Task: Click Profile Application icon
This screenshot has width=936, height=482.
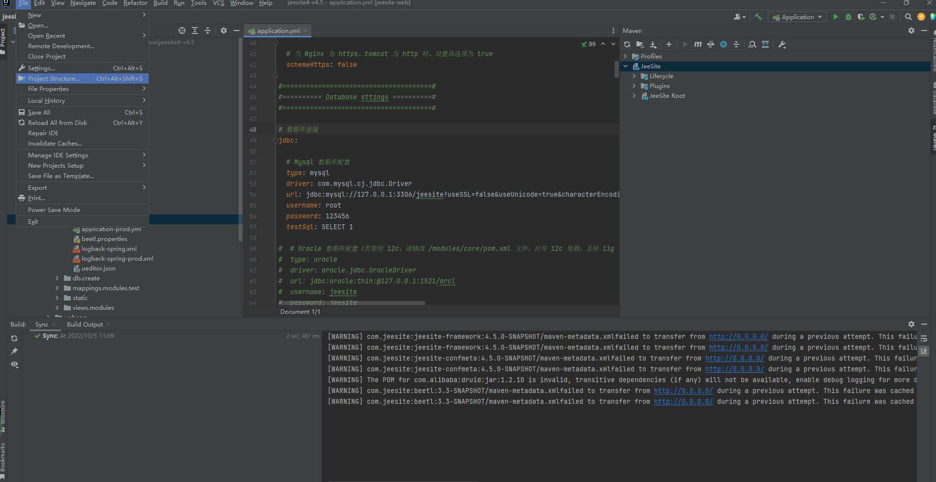Action: pos(873,17)
